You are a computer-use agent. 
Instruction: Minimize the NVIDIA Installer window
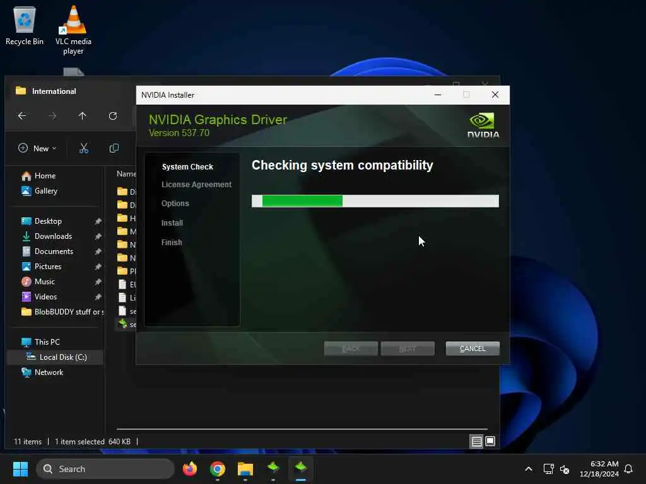[438, 95]
